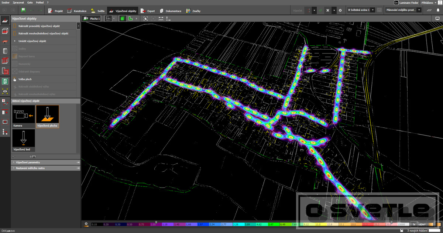The image size is (443, 233).
Task: Click the eye view sidebar icon
Action: pos(5,91)
